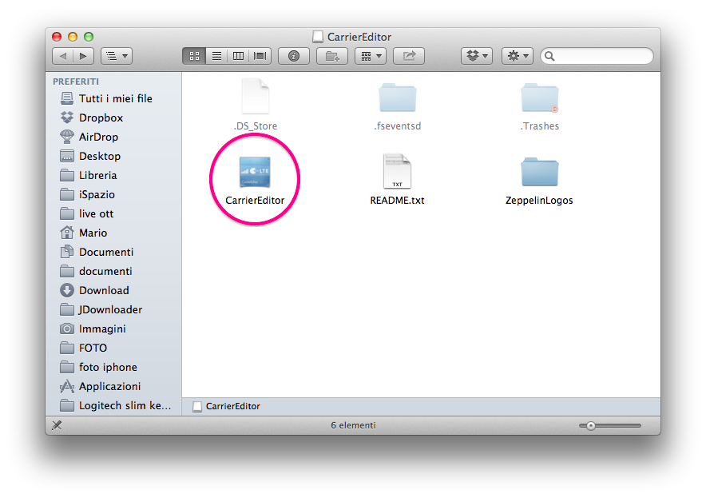Click the Share toolbar button
The height and width of the screenshot is (498, 706).
click(409, 56)
